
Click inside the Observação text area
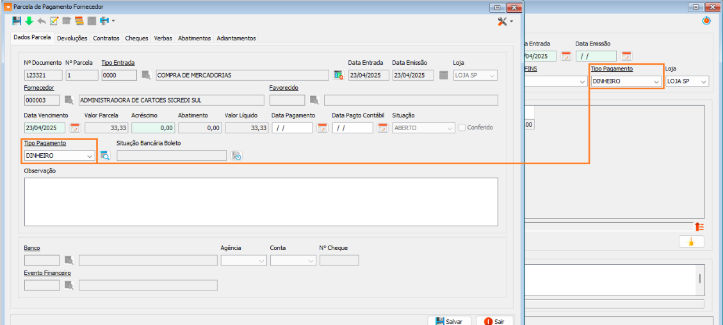pos(261,201)
